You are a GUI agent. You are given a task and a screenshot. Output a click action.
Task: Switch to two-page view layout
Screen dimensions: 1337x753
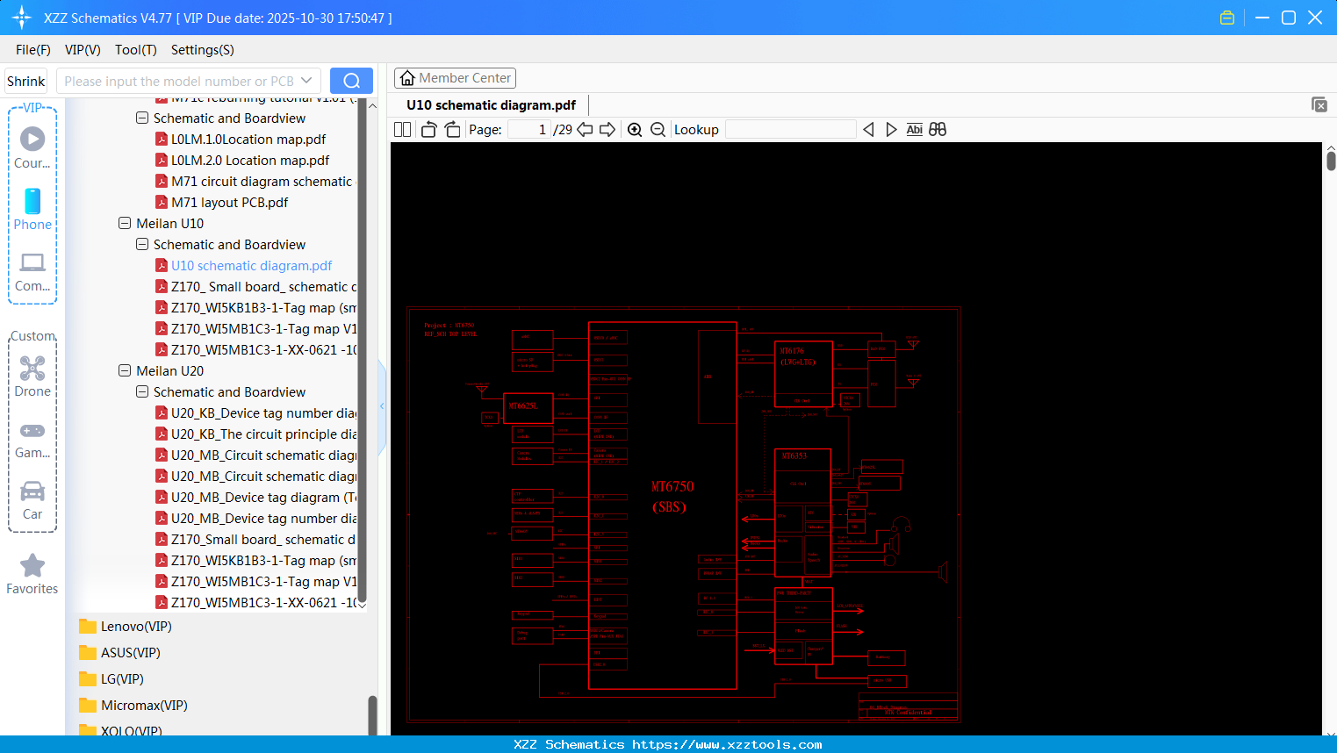click(401, 129)
